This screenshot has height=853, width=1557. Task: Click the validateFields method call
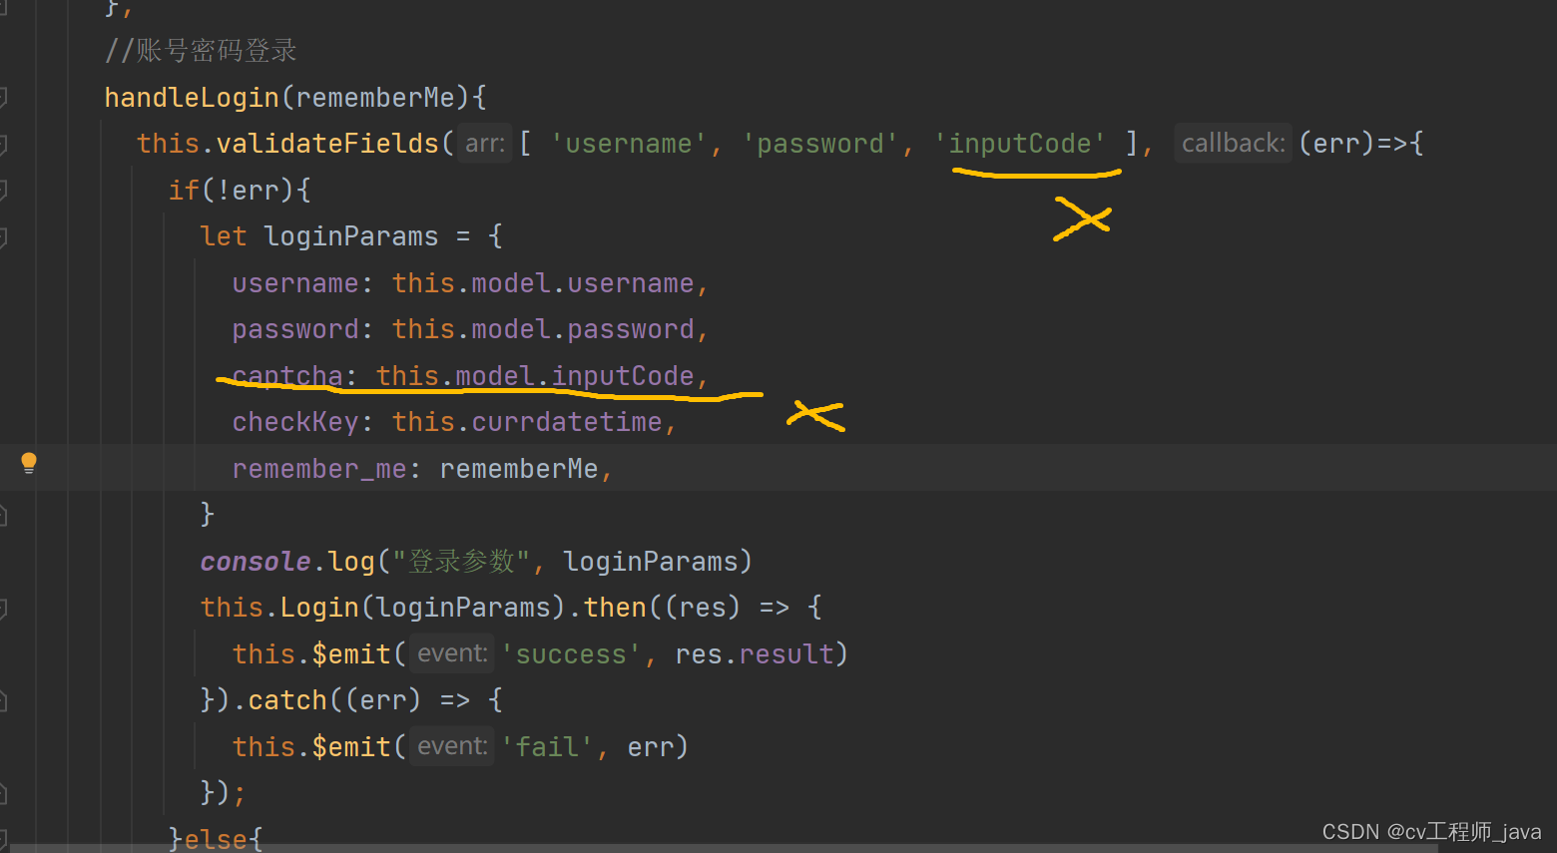327,144
